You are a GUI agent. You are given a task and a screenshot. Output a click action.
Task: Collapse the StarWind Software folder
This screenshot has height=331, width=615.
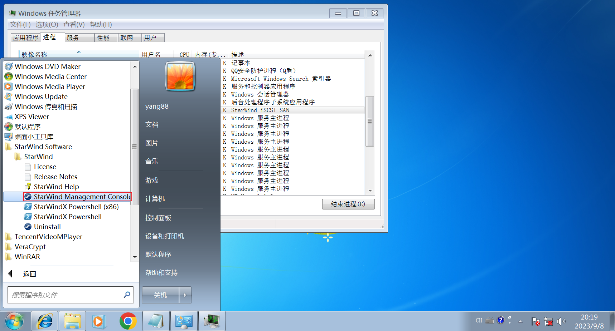click(x=43, y=147)
